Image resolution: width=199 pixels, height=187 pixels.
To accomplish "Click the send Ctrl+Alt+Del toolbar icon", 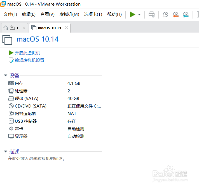I will tap(151, 14).
